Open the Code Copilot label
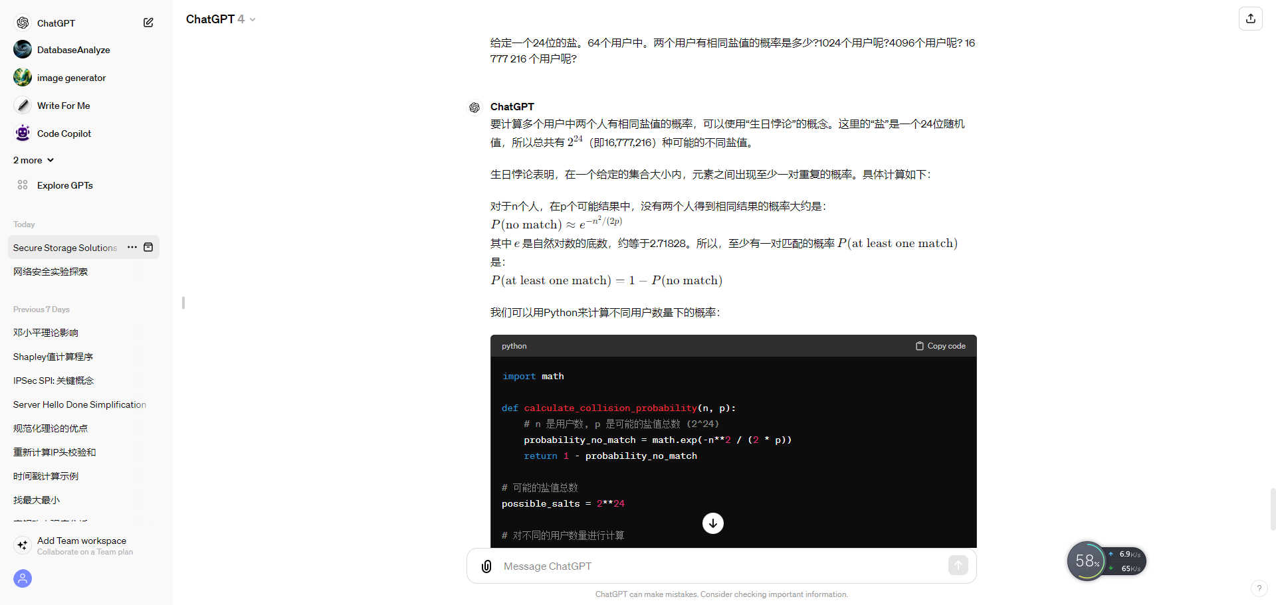 coord(64,133)
